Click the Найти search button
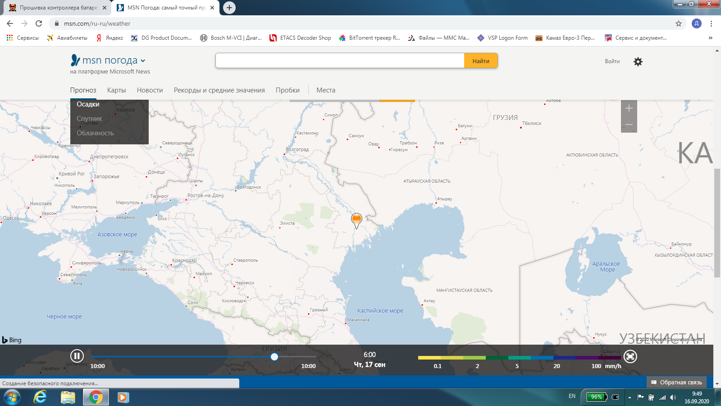Screen dimensions: 721x406 click(x=481, y=61)
